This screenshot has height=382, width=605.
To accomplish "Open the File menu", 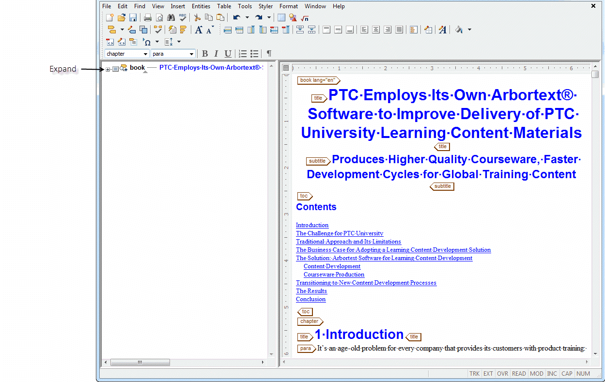I will tap(107, 6).
